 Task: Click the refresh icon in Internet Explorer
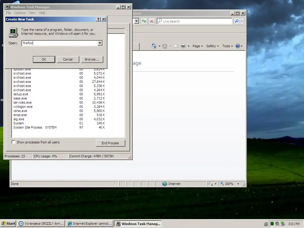pyautogui.click(x=144, y=21)
